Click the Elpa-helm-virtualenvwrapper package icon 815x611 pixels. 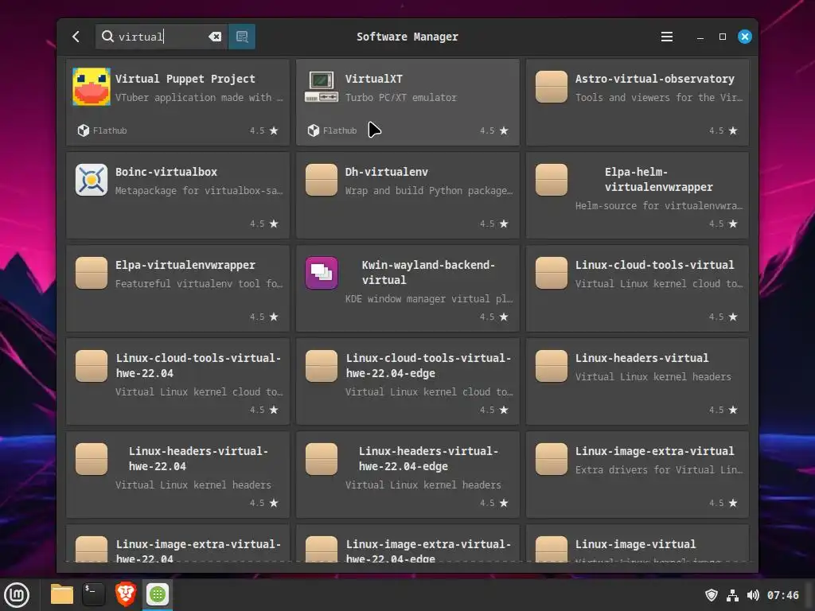coord(551,180)
